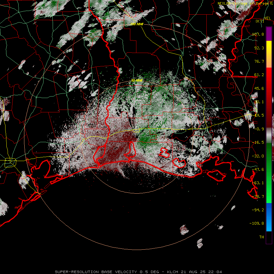Click the -94.2 scale value
274x274 pixels.
tap(258, 210)
